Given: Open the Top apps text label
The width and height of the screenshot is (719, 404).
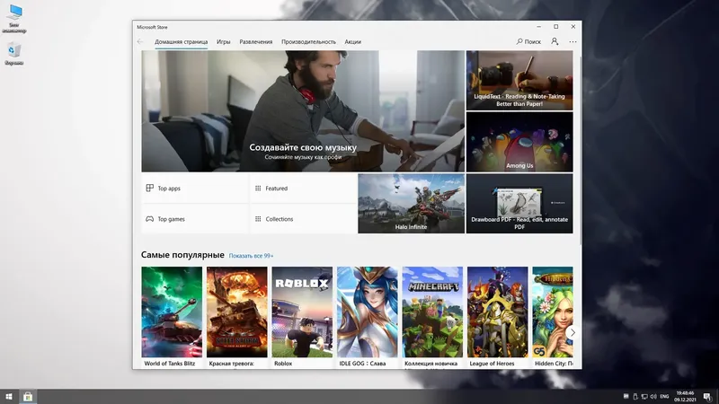Looking at the screenshot, I should [x=169, y=189].
